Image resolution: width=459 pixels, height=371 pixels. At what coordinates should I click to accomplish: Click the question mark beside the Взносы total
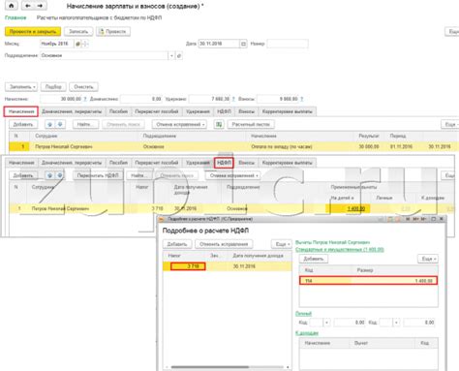tap(301, 99)
